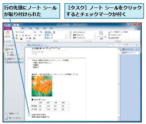Switch to the 新しいセクション 1 section tab
The image size is (146, 124).
[35, 45]
